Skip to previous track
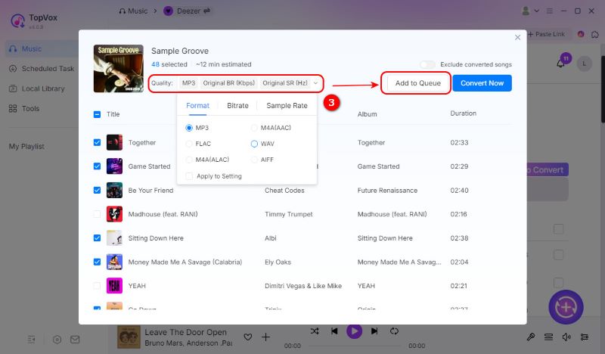 pos(334,331)
